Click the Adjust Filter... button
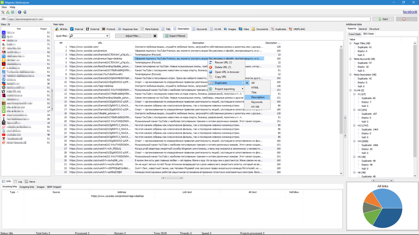This screenshot has width=419, height=235. pos(133,36)
